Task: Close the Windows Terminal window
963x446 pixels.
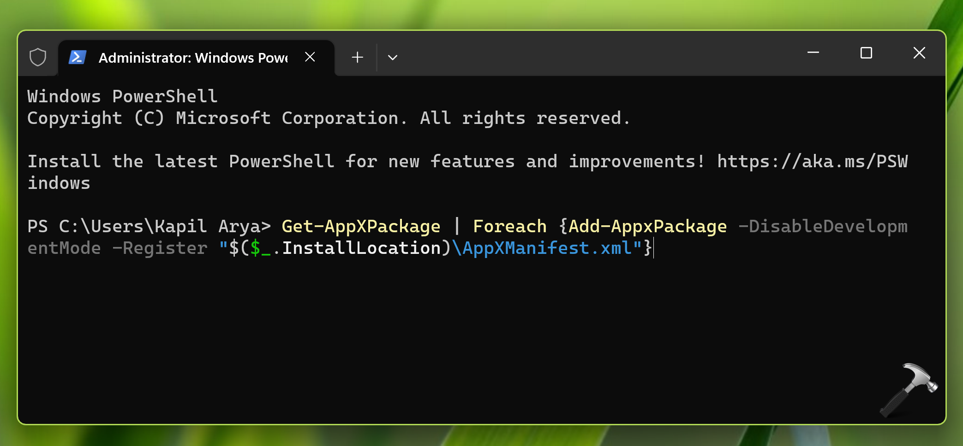Action: [919, 53]
